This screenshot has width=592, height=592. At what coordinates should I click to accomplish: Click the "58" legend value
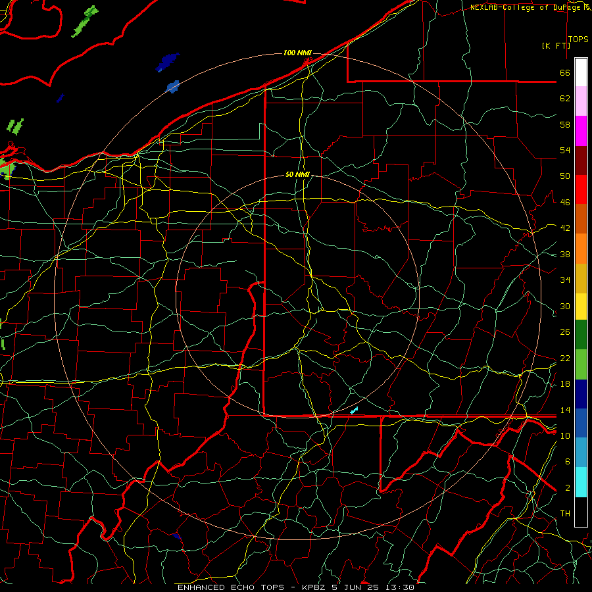click(565, 124)
